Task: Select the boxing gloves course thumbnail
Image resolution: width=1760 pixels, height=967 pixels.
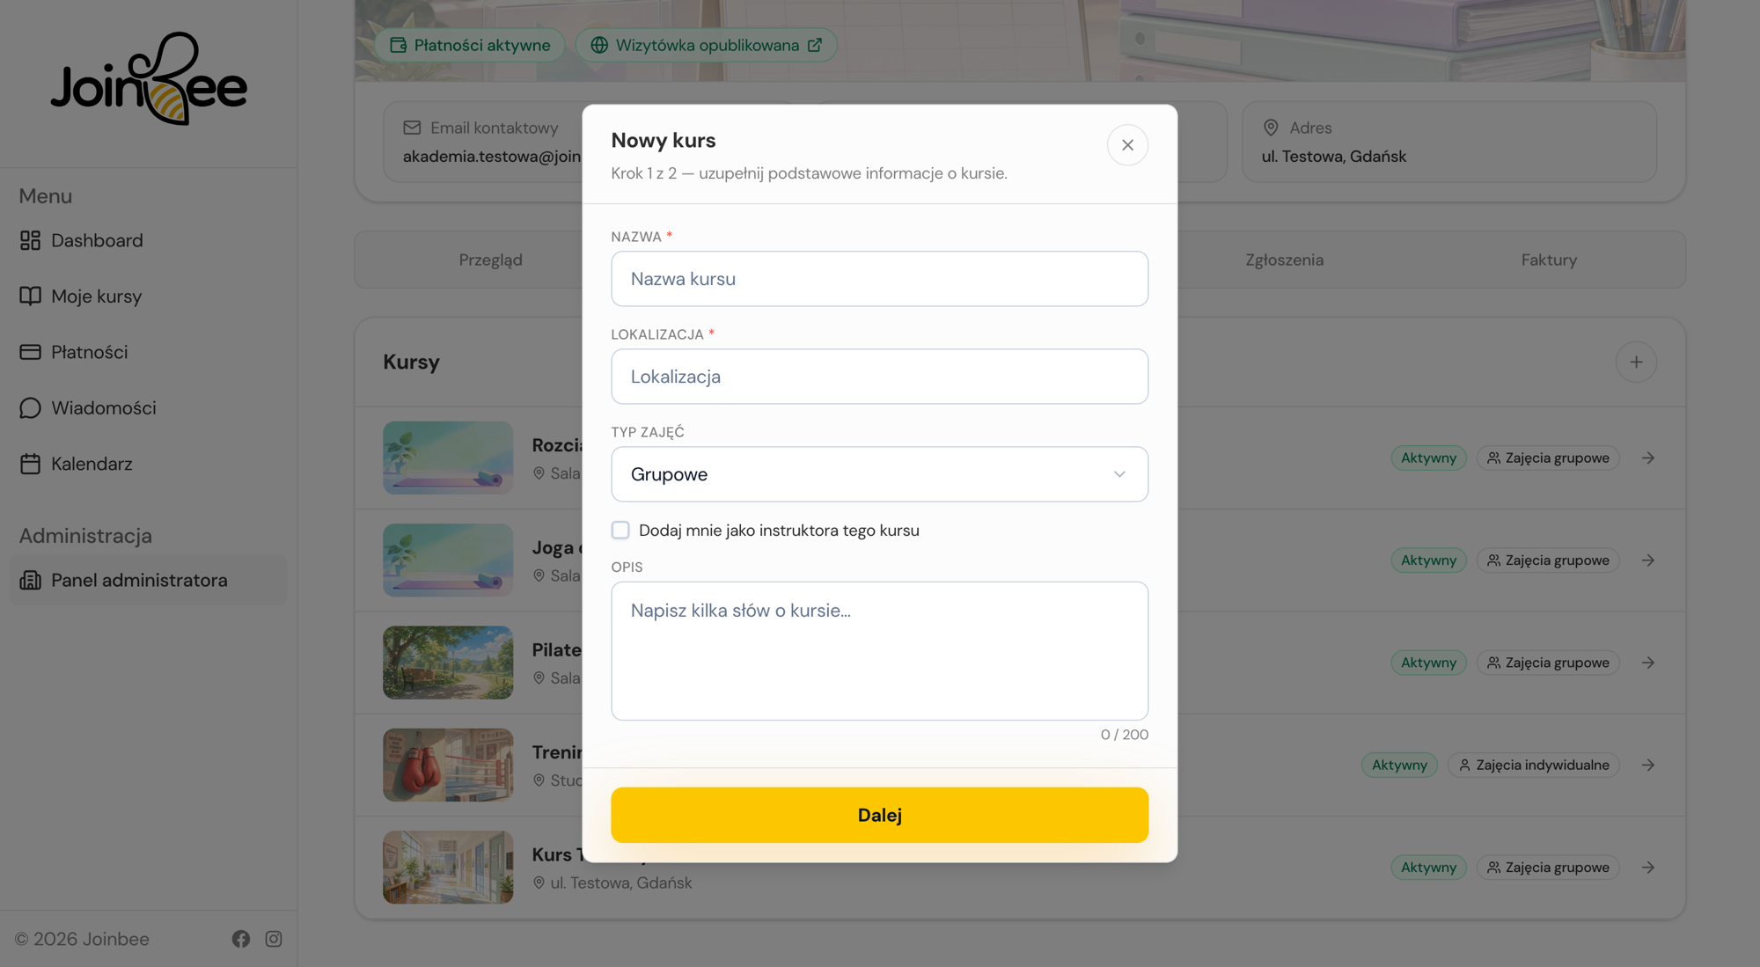Action: pyautogui.click(x=448, y=765)
